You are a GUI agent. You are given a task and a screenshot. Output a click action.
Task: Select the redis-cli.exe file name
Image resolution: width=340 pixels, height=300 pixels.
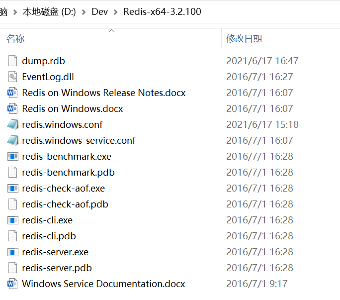coord(47,220)
